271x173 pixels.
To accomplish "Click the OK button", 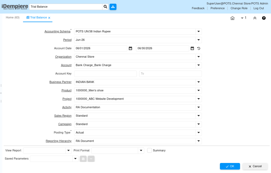I will 230,166.
